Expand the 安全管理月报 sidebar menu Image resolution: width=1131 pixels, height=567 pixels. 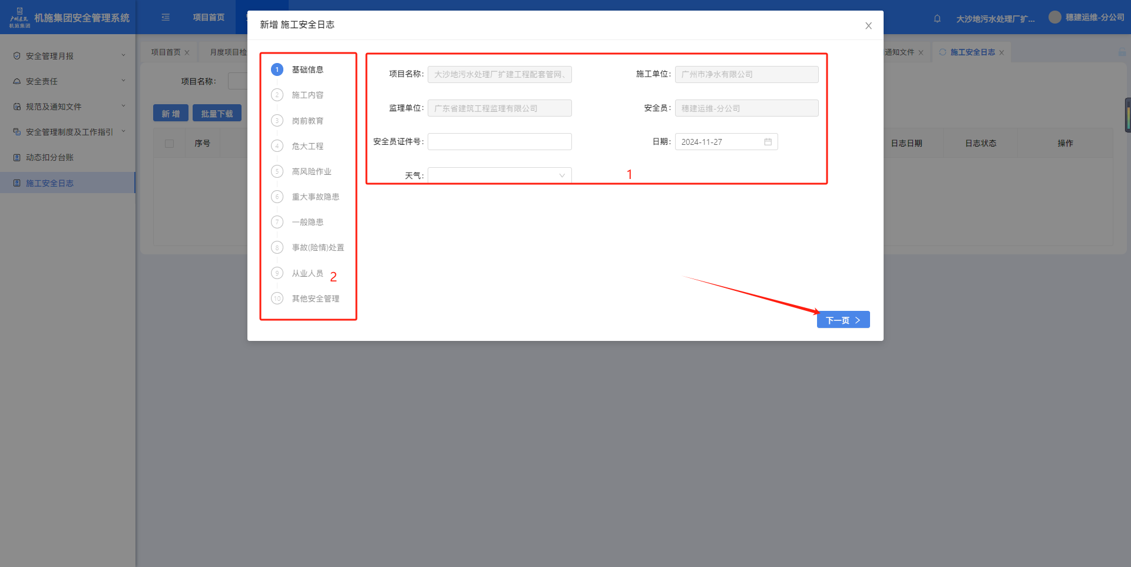68,56
